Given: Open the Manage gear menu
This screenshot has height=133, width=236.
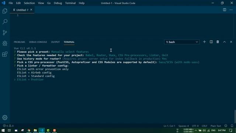Looking at the screenshot, I should [x=5, y=117].
